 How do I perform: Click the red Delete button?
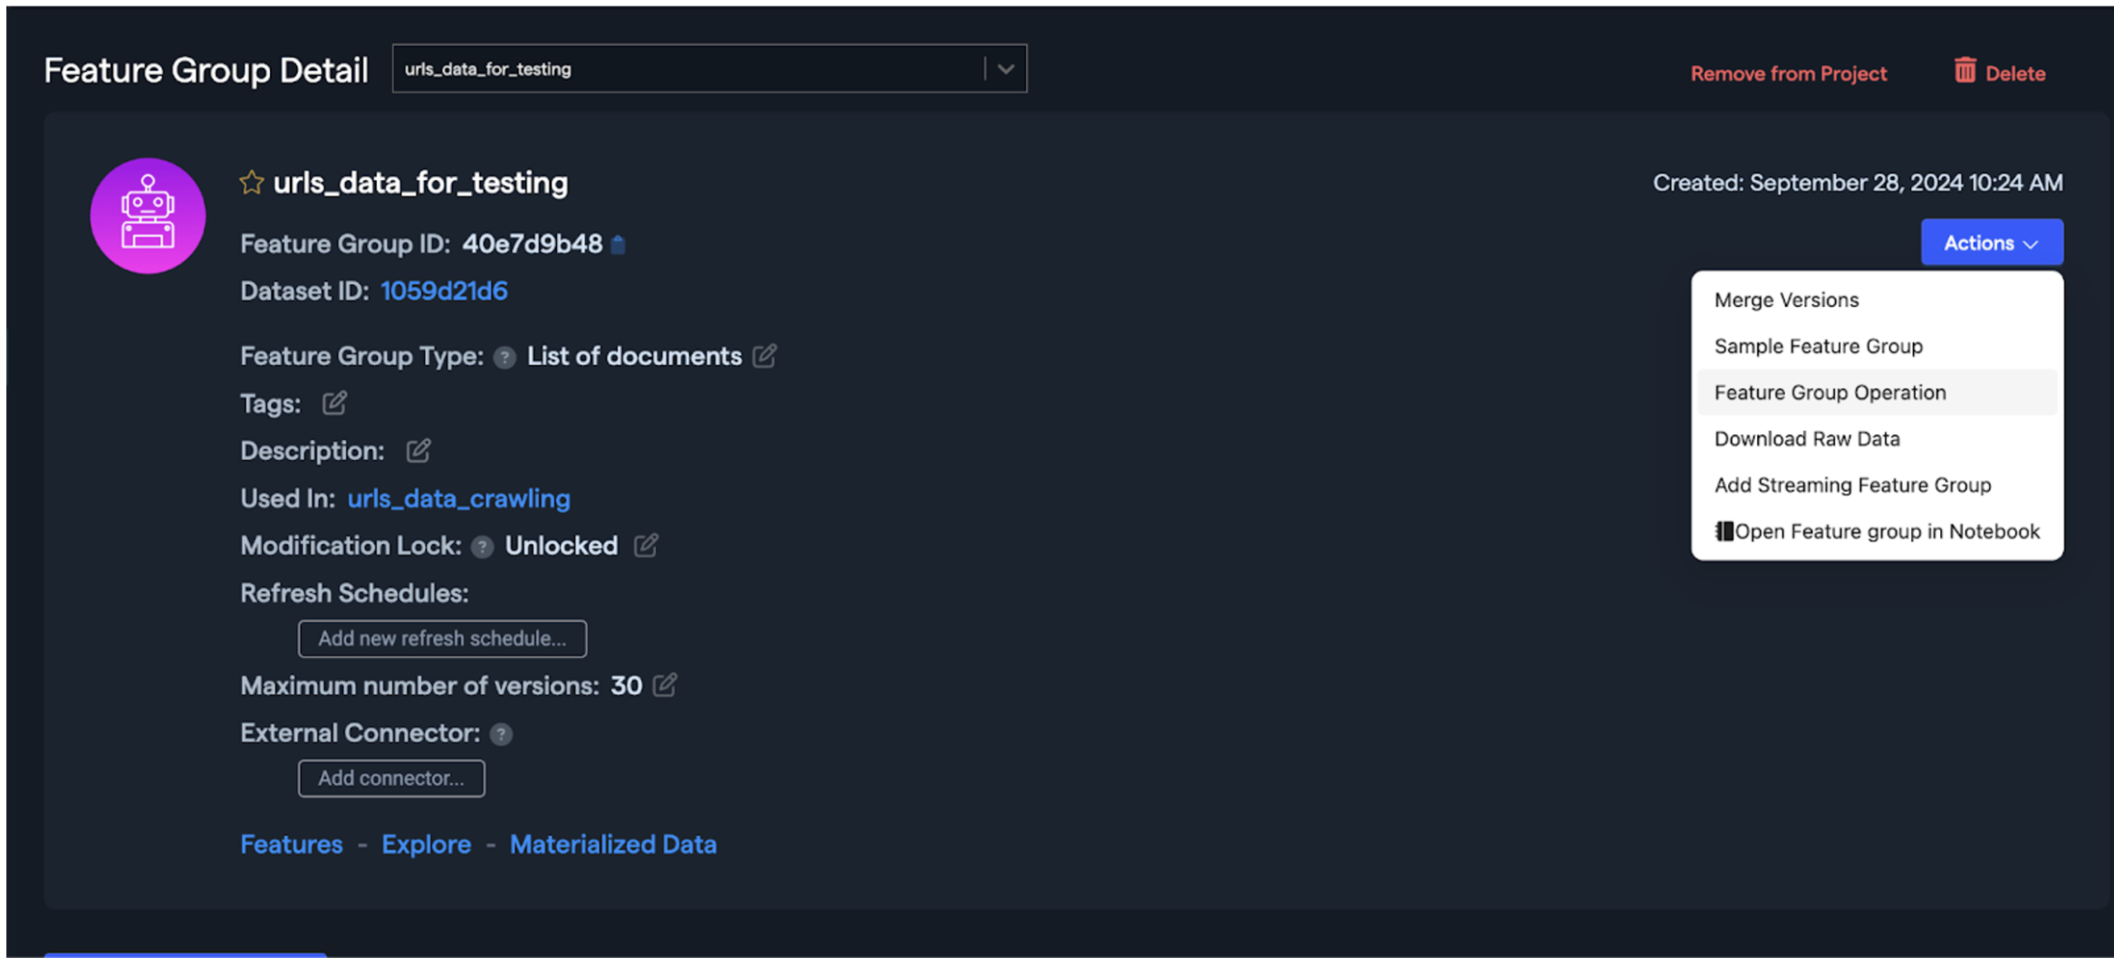tap(2000, 72)
